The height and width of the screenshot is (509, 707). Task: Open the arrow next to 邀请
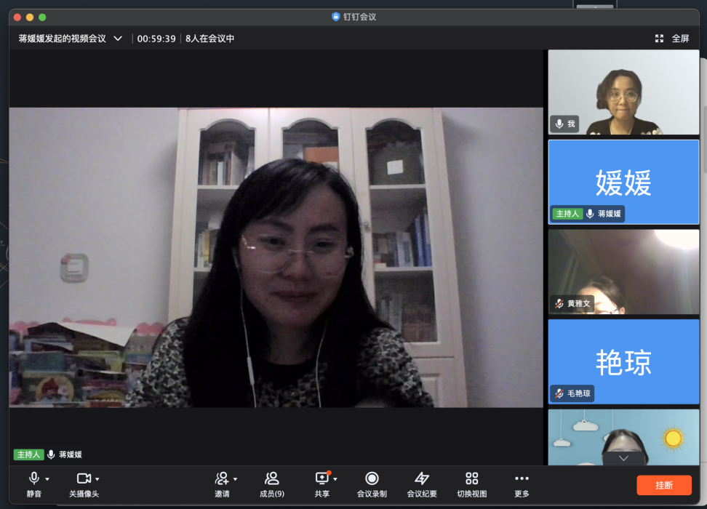pyautogui.click(x=235, y=479)
